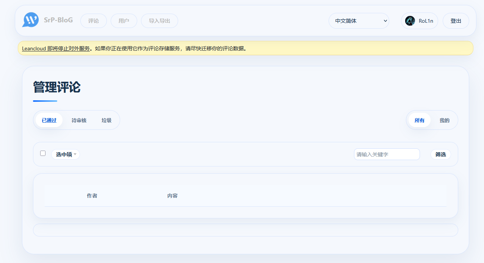Tick the select-all comments checkbox
This screenshot has width=484, height=263.
(43, 153)
